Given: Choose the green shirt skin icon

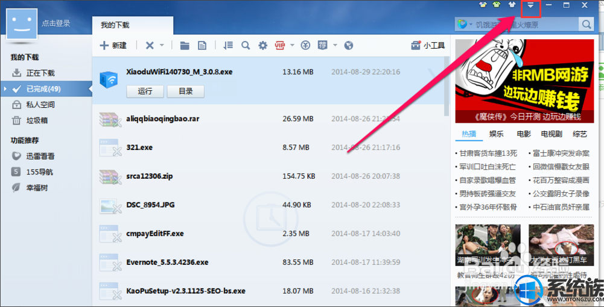Looking at the screenshot, I should click(x=497, y=5).
